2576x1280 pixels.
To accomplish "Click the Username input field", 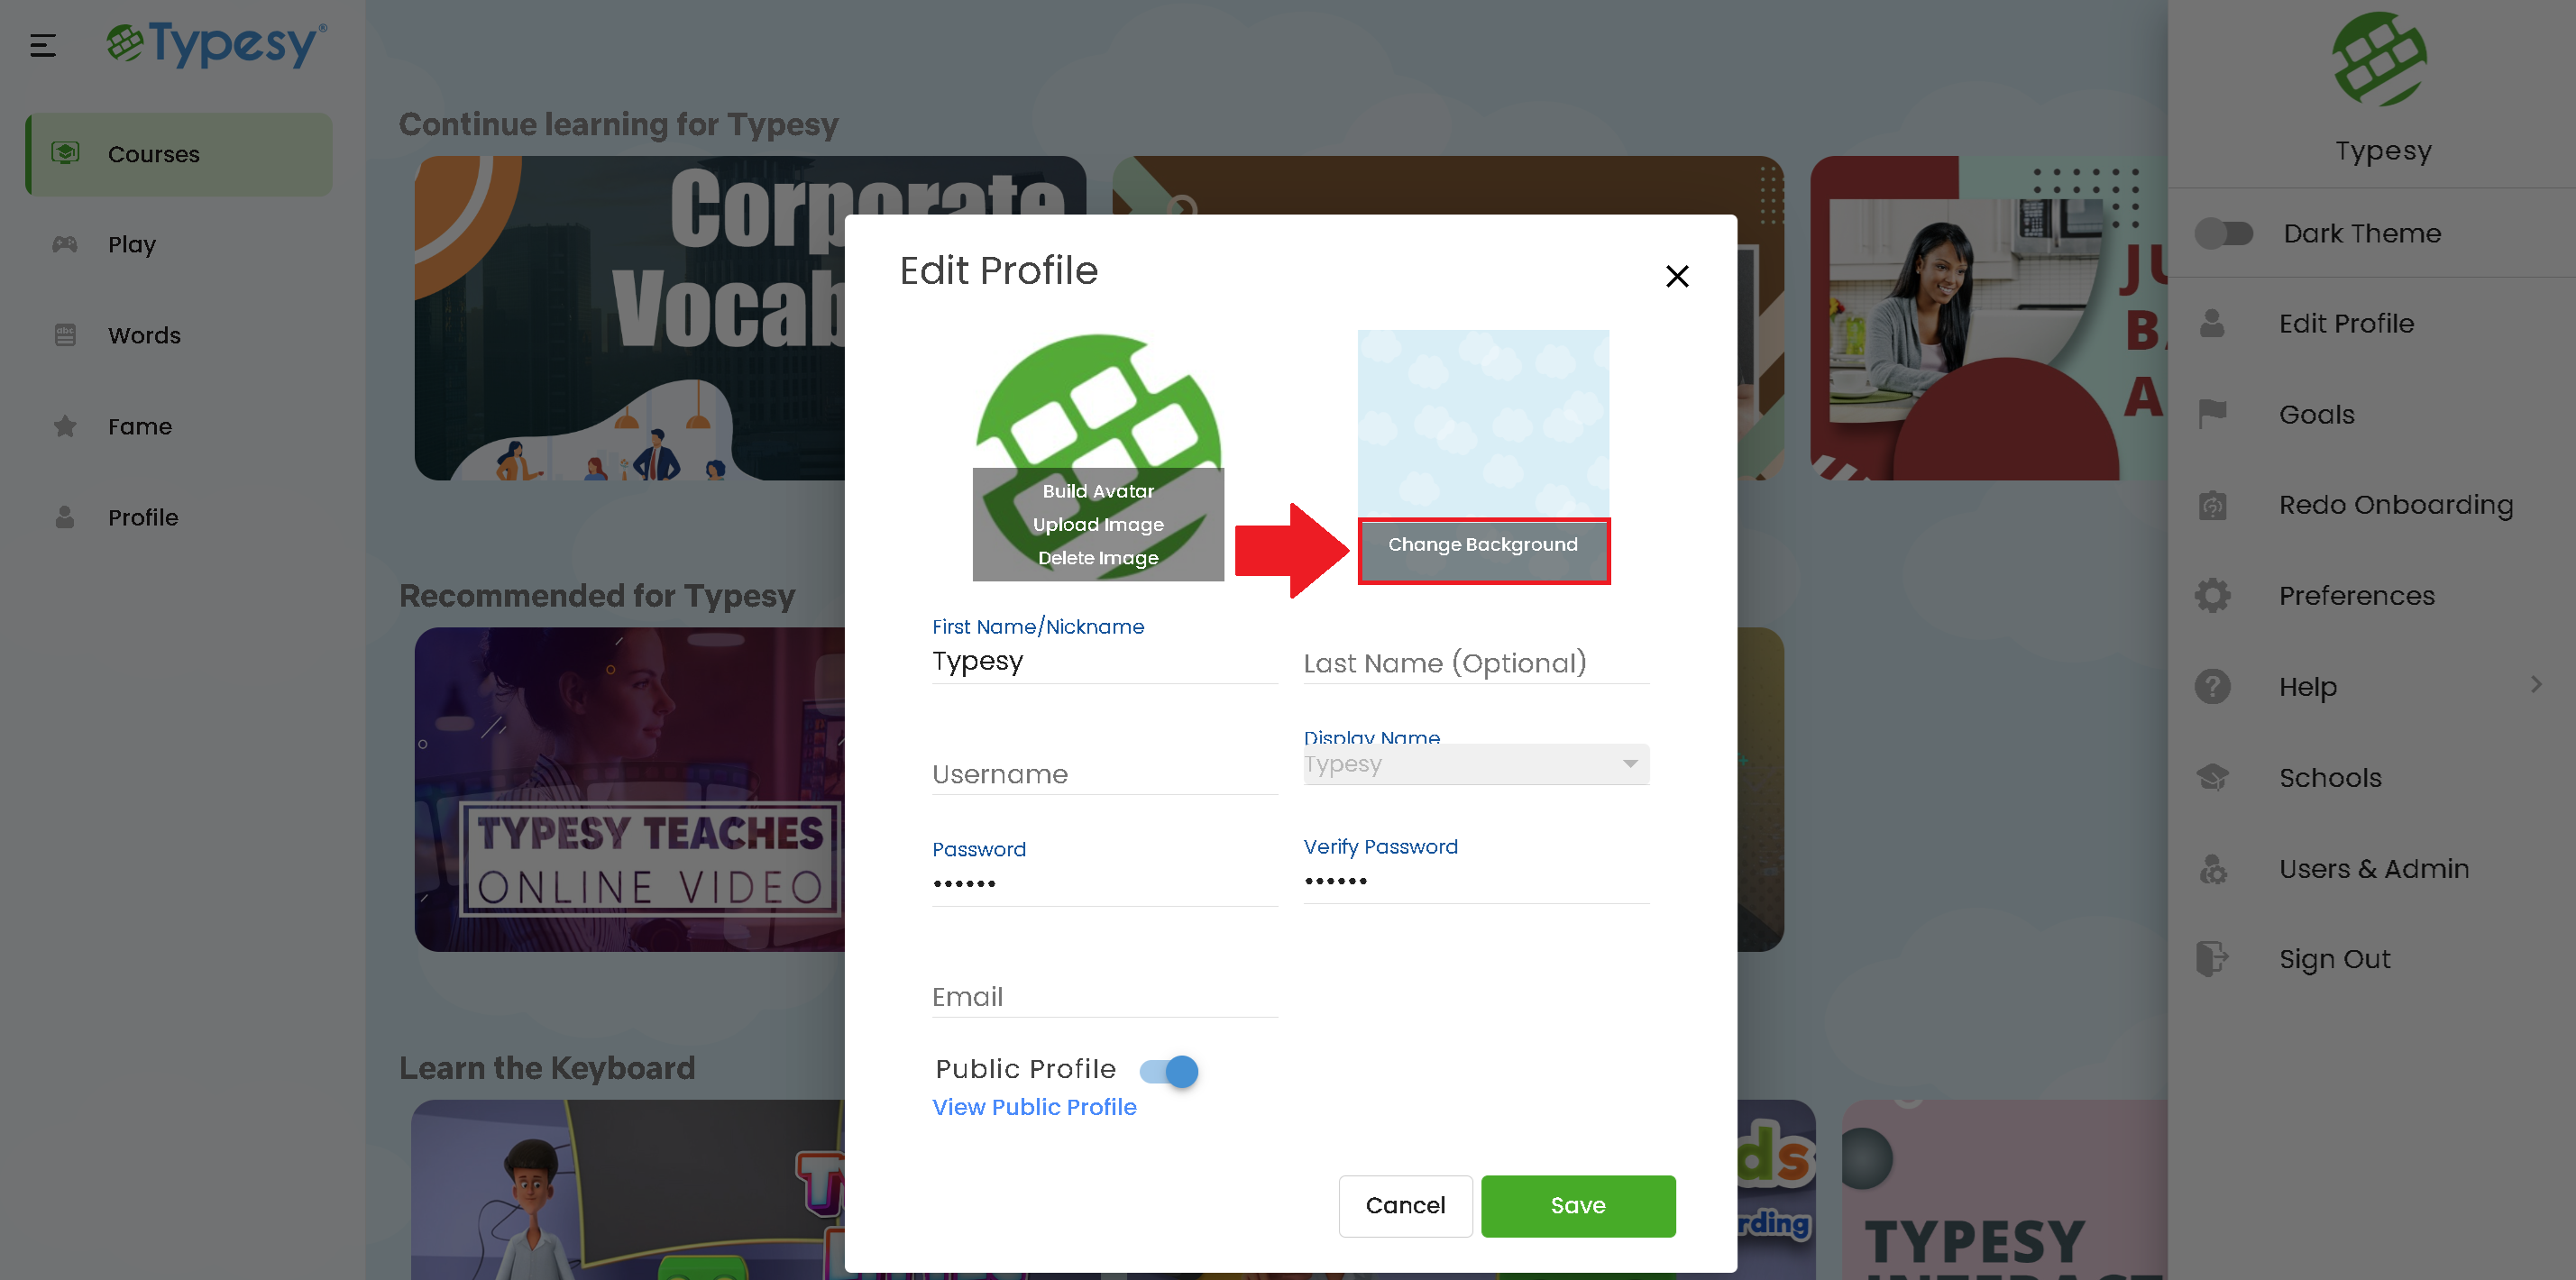I will point(1105,774).
